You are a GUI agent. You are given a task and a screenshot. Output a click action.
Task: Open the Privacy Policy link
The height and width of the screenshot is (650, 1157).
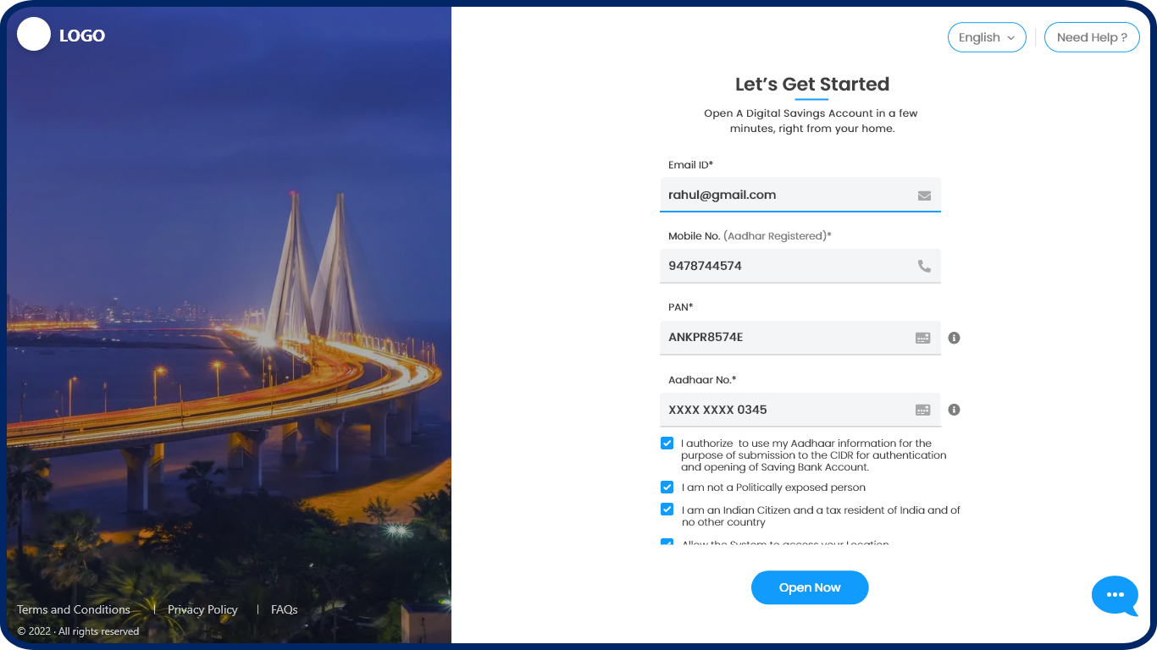click(x=202, y=609)
